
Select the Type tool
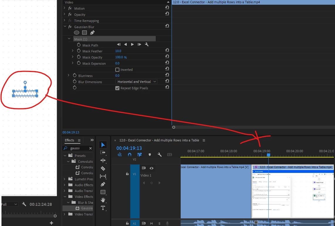tap(103, 208)
